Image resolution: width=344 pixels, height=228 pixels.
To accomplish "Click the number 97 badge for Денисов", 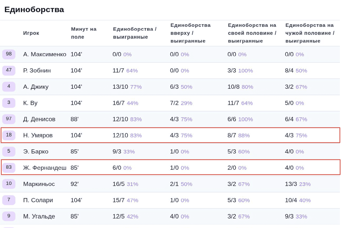I will [x=9, y=119].
